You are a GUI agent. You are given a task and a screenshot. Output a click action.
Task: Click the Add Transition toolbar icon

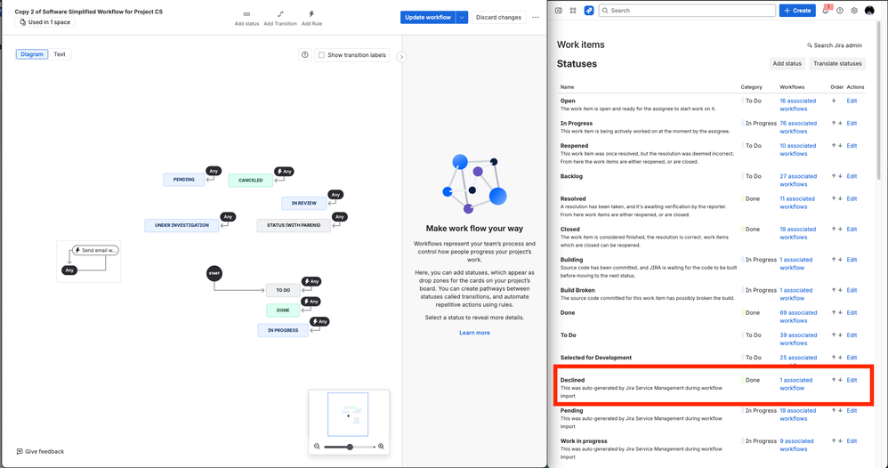pyautogui.click(x=280, y=14)
